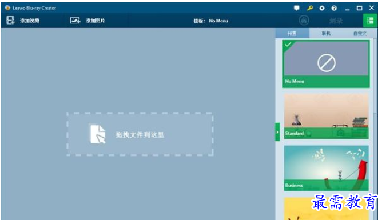Screen dimensions: 382x220
Task: Open the settings gear icon
Action: coord(322,8)
